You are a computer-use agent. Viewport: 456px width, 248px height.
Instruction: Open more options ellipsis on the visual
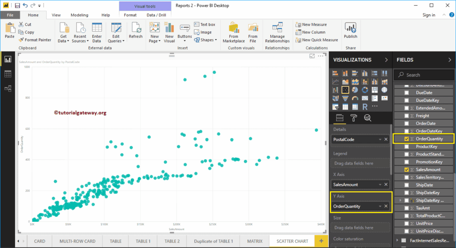321,56
